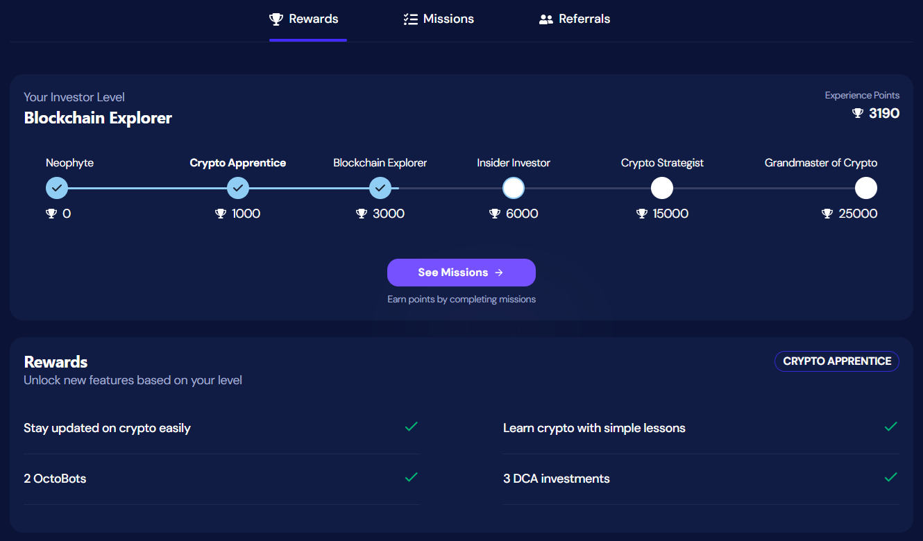Click the CRYPTO APPRENTICE badge
The height and width of the screenshot is (541, 923).
(837, 361)
